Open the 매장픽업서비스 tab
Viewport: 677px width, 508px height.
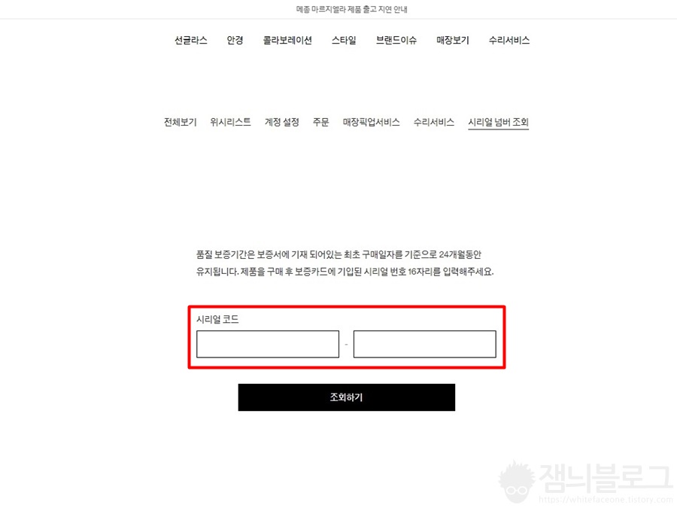pyautogui.click(x=372, y=122)
